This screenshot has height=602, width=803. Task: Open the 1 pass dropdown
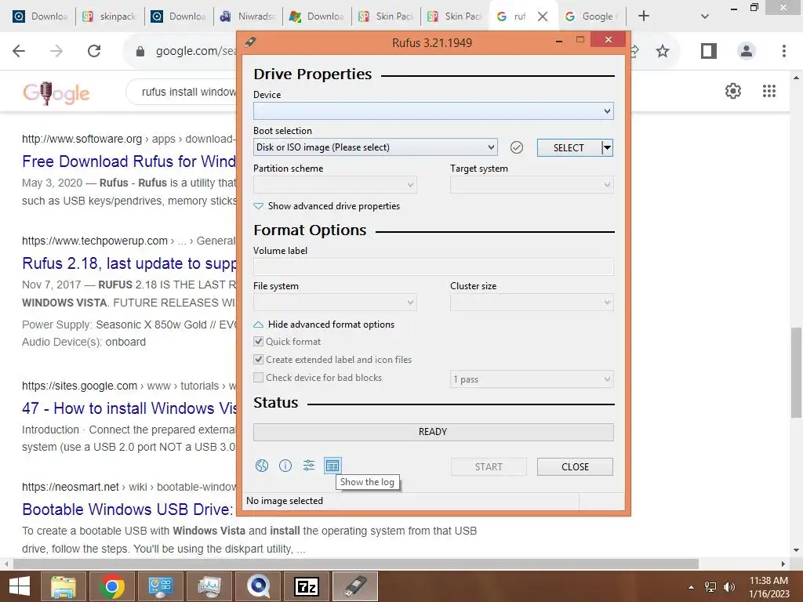click(532, 379)
